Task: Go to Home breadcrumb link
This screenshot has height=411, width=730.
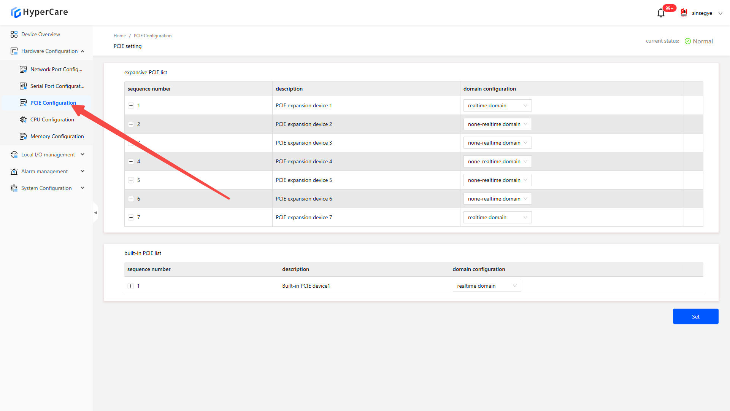Action: point(120,36)
